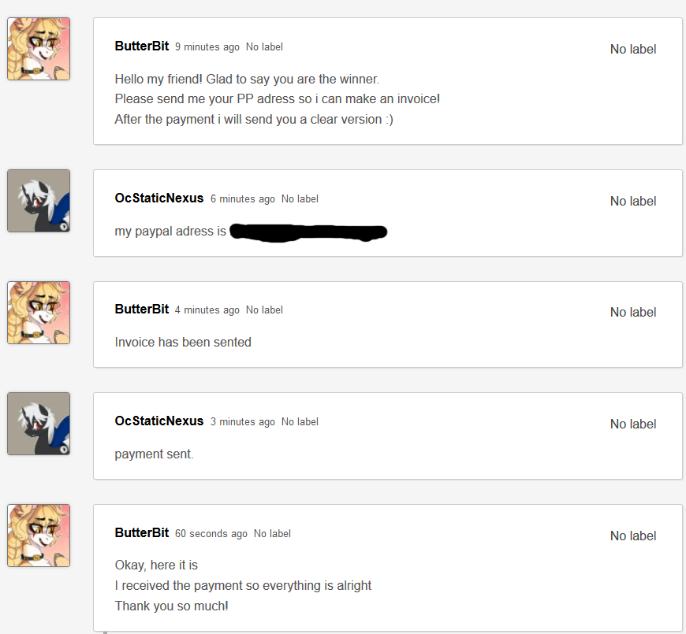This screenshot has height=634, width=686.
Task: Open right-side No label on invoice message
Action: tap(633, 312)
